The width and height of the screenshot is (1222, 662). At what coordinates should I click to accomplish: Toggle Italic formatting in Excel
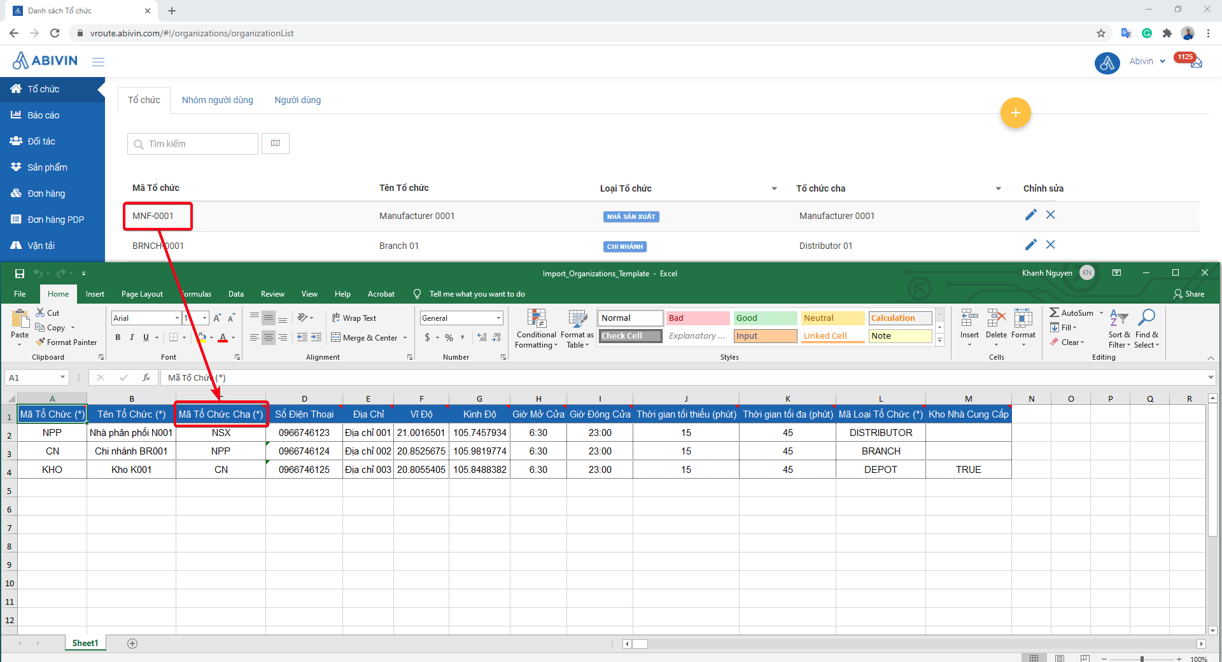click(x=132, y=337)
